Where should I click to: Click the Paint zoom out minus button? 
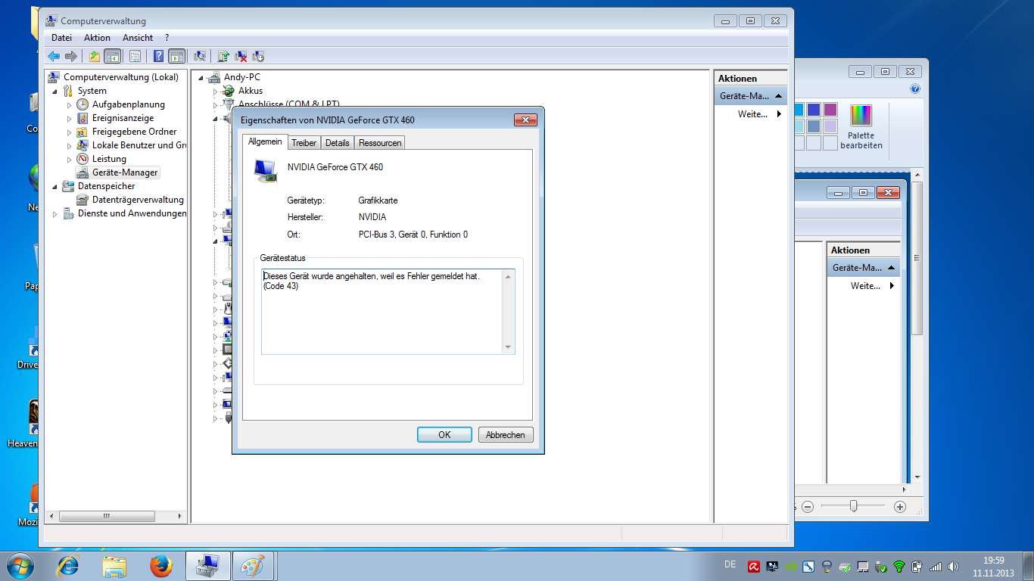click(808, 507)
